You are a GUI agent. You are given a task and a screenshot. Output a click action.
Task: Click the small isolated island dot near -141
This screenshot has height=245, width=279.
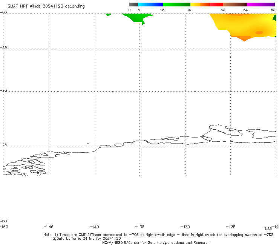point(88,143)
